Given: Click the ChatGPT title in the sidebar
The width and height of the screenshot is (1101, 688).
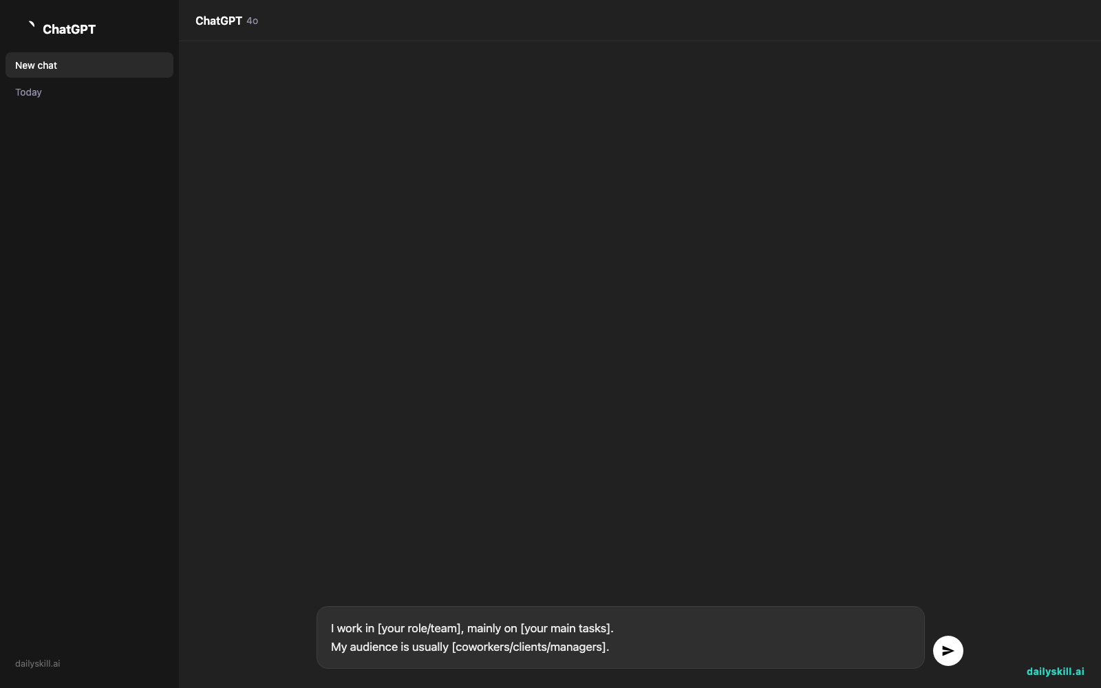Looking at the screenshot, I should pos(69,29).
